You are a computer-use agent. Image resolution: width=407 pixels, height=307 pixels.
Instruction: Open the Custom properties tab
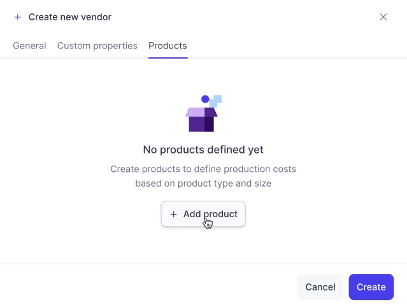click(x=97, y=46)
